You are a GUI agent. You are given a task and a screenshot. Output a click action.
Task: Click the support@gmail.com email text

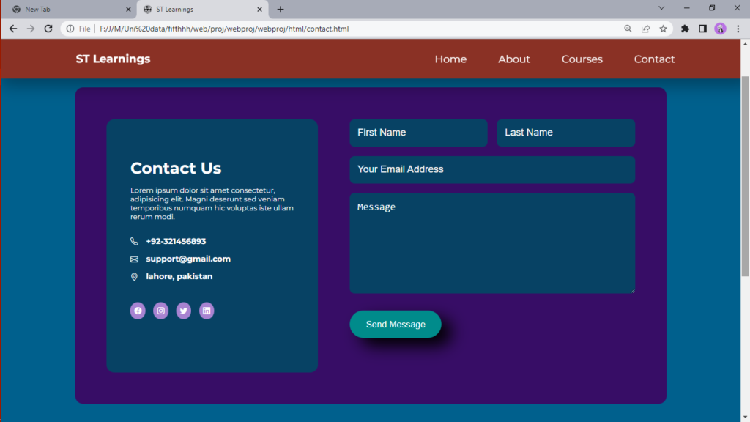point(188,259)
